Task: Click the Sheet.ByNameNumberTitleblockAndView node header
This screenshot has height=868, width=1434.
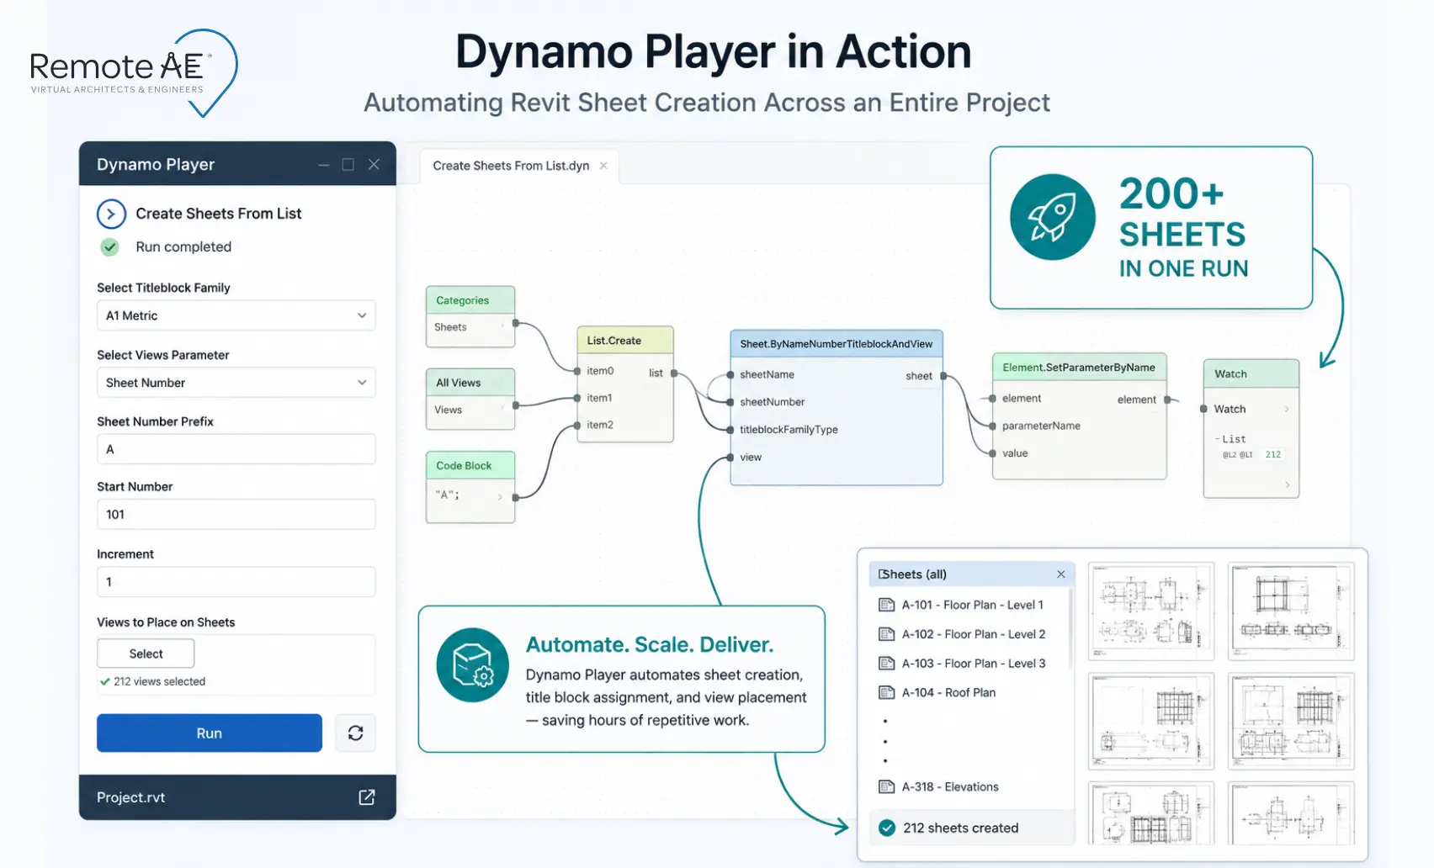Action: pyautogui.click(x=836, y=344)
